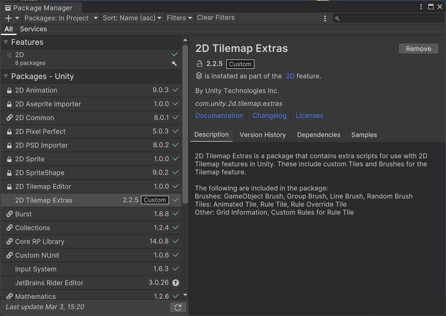Open the Sort: Name (asc) dropdown
Image resolution: width=446 pixels, height=316 pixels.
[x=132, y=18]
